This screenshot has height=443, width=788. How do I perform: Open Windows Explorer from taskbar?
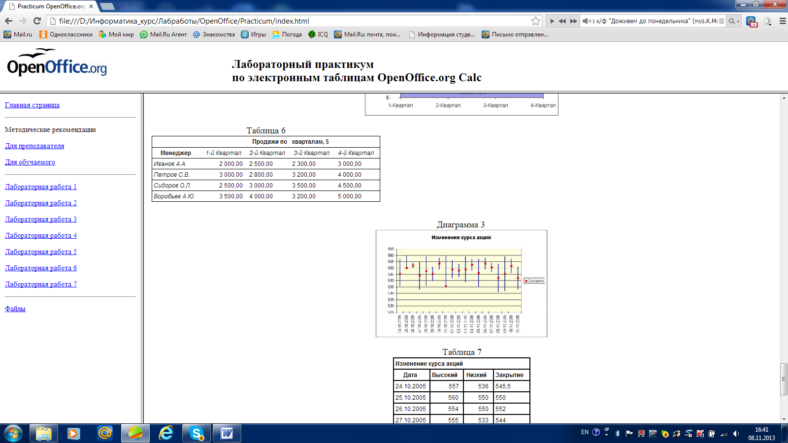44,433
